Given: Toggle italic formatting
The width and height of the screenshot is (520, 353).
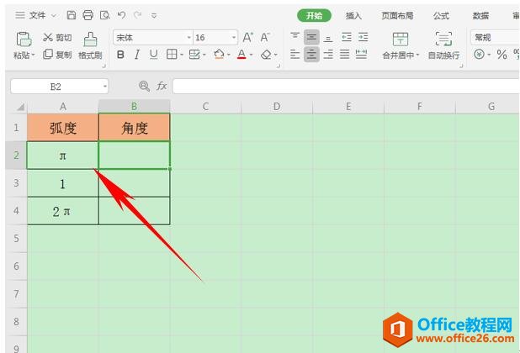Looking at the screenshot, I should coord(137,55).
